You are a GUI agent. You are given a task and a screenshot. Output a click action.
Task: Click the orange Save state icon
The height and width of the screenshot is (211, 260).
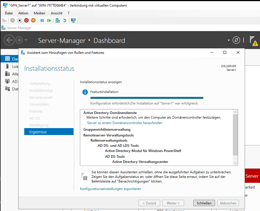click(33, 20)
